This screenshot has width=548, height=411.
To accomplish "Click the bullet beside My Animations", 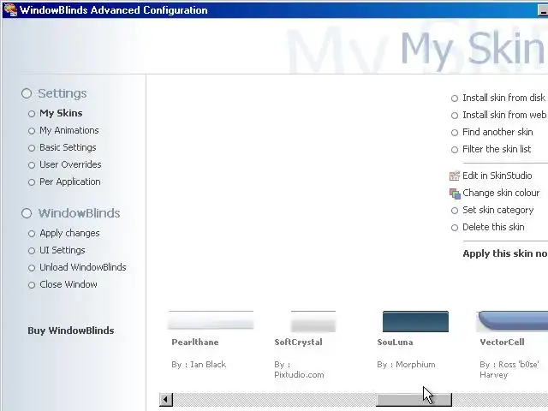I will tap(32, 131).
